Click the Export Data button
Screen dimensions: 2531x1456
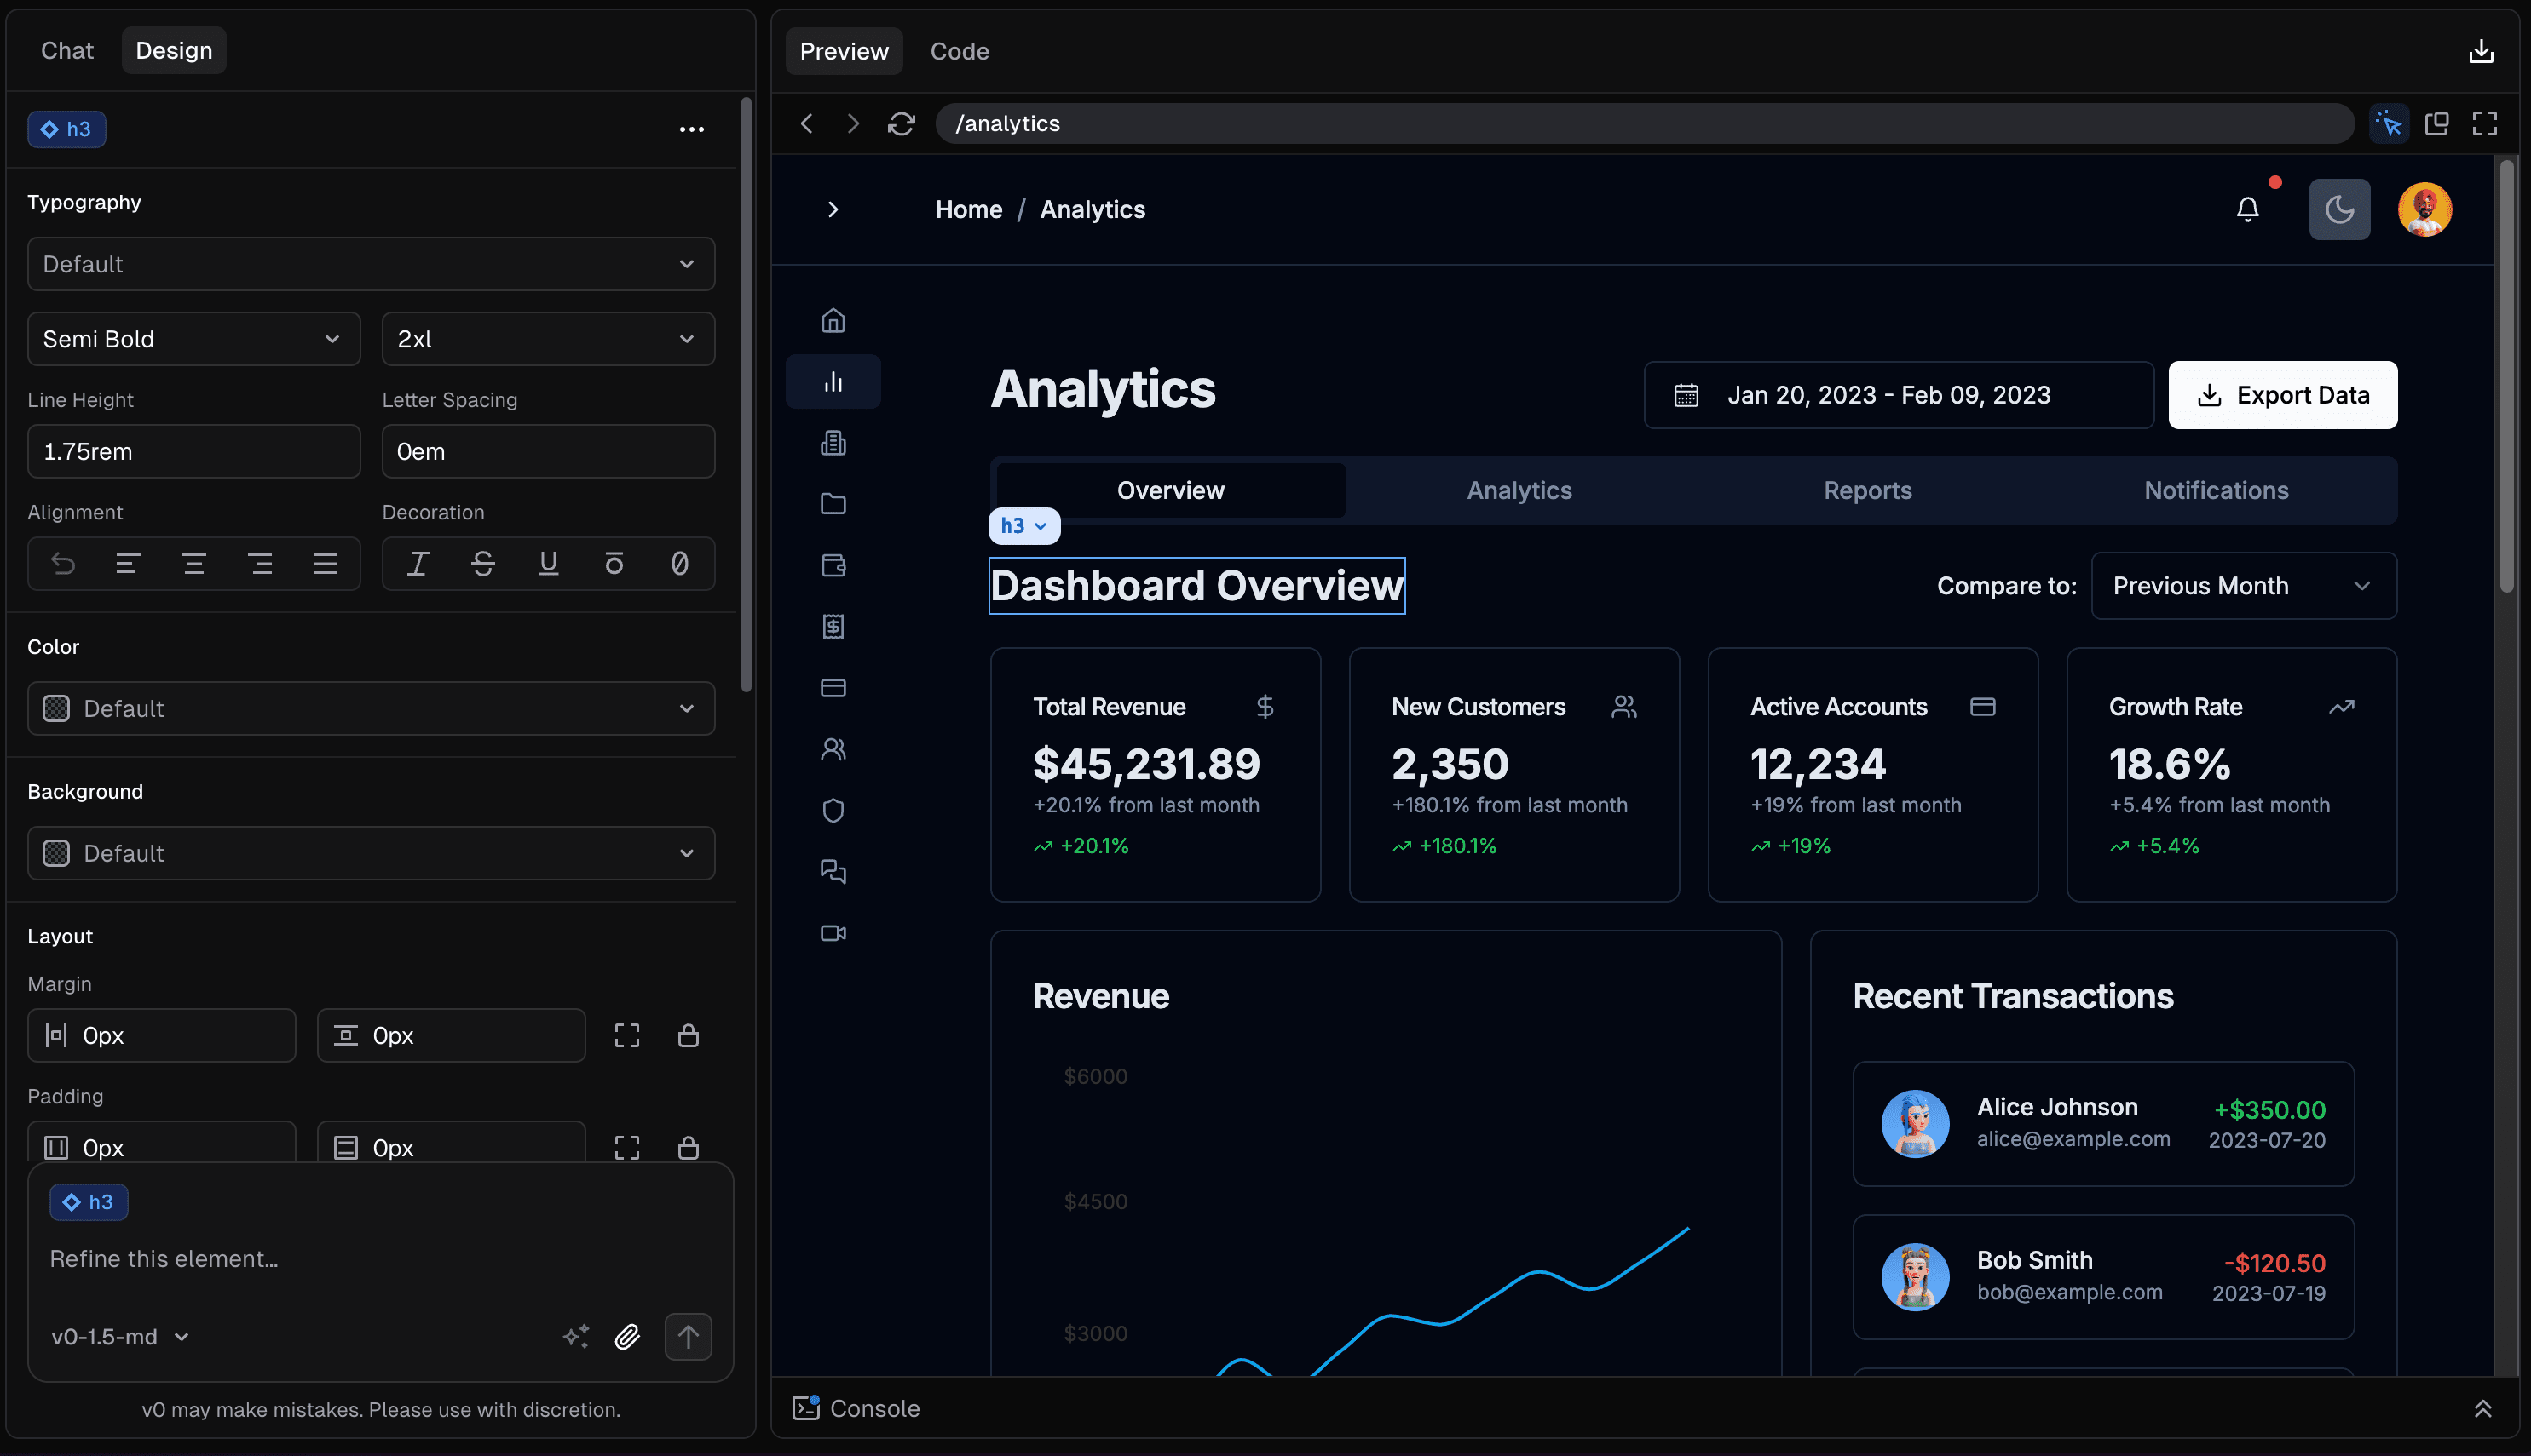pos(2282,395)
